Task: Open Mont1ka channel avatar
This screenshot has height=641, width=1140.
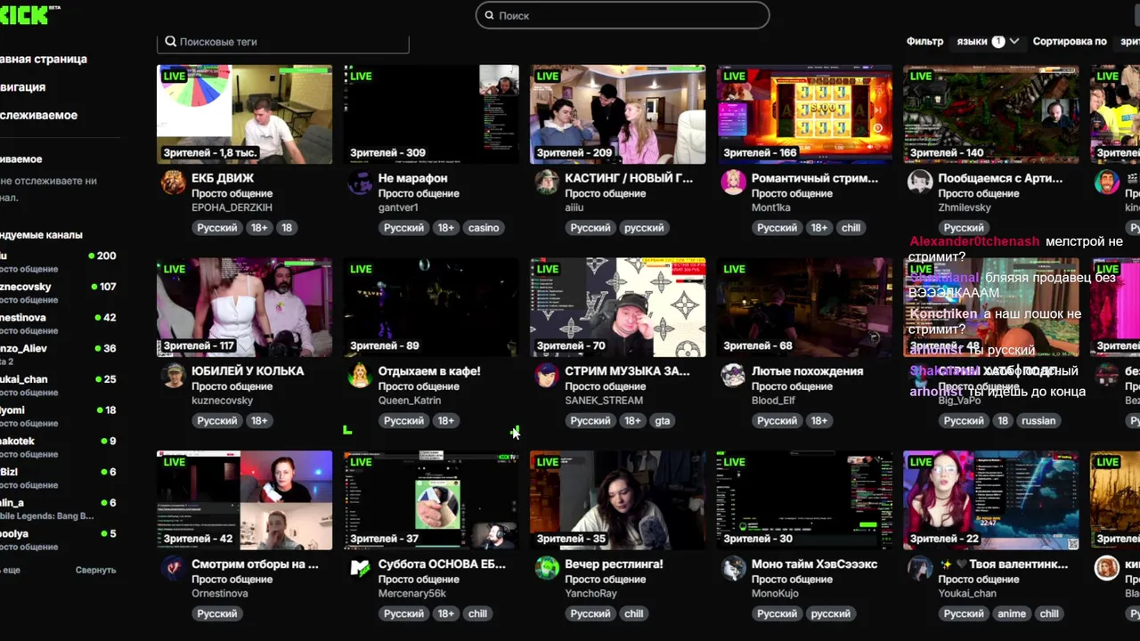Action: (x=734, y=183)
